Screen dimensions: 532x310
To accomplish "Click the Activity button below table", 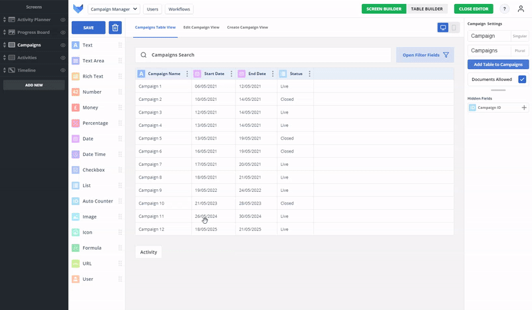I will point(148,252).
